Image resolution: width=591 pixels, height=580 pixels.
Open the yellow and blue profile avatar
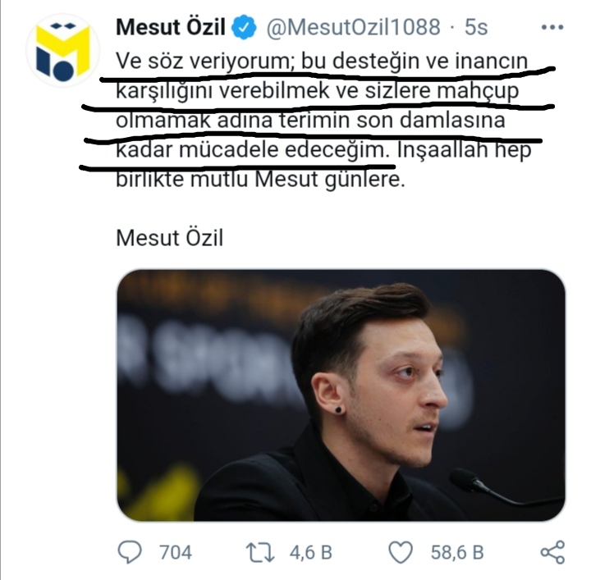pyautogui.click(x=62, y=51)
